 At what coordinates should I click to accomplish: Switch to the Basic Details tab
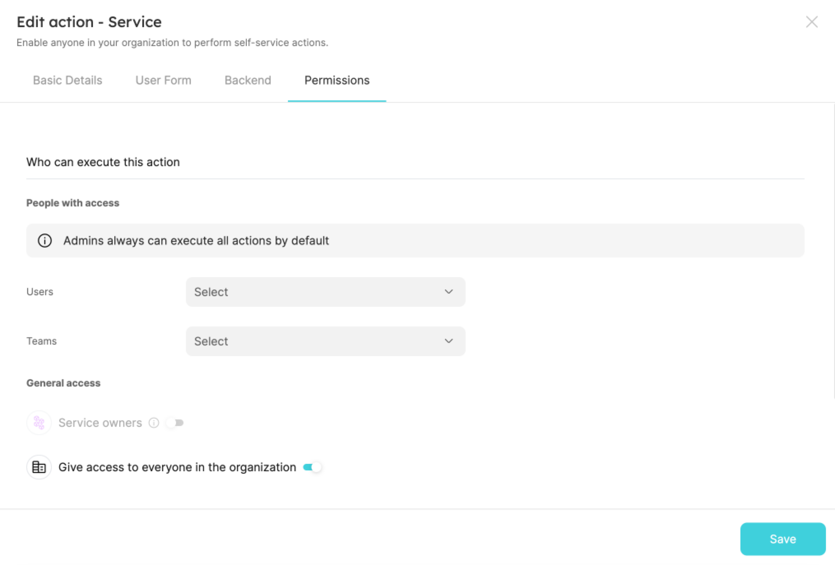(67, 80)
